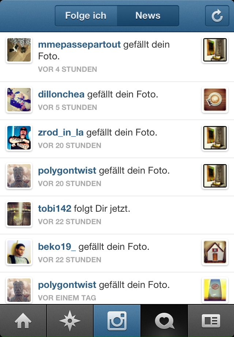Switch to the News tab
The height and width of the screenshot is (337, 234).
coord(148,16)
